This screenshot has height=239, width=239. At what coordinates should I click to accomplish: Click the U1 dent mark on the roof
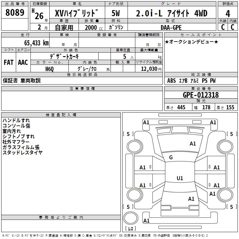(180, 178)
